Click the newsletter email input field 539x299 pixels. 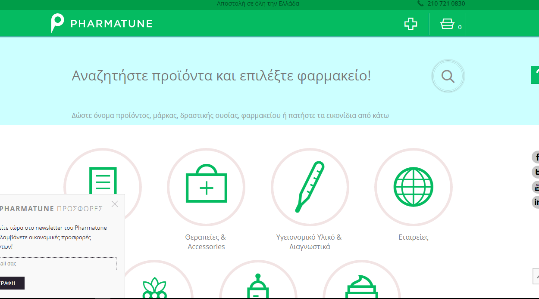tap(58, 264)
